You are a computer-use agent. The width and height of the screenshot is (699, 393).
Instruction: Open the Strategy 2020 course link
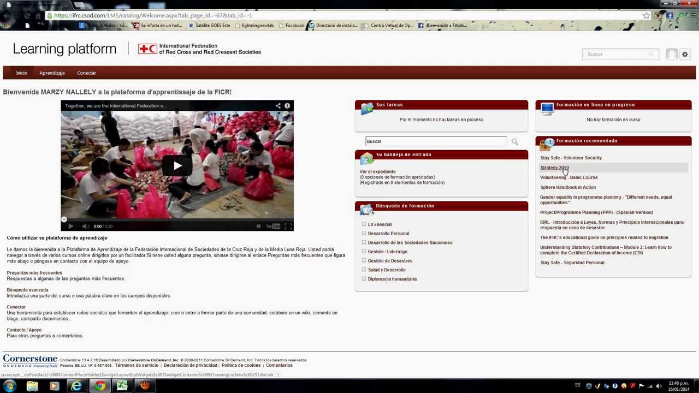click(x=554, y=168)
